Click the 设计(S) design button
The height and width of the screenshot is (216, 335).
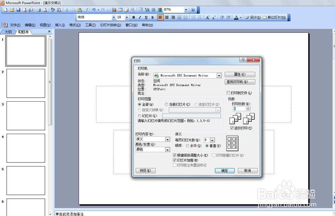253,17
